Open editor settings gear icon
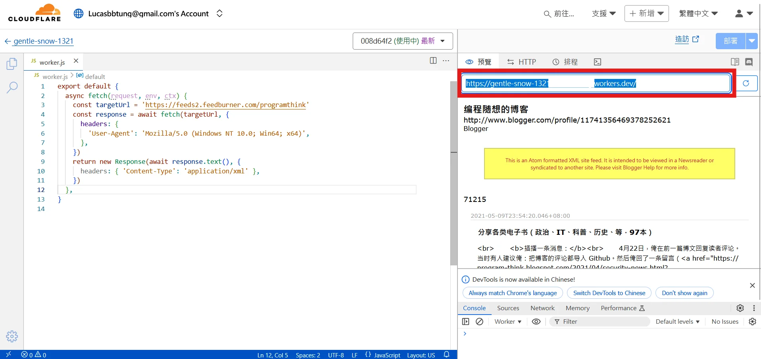761x359 pixels. click(12, 336)
